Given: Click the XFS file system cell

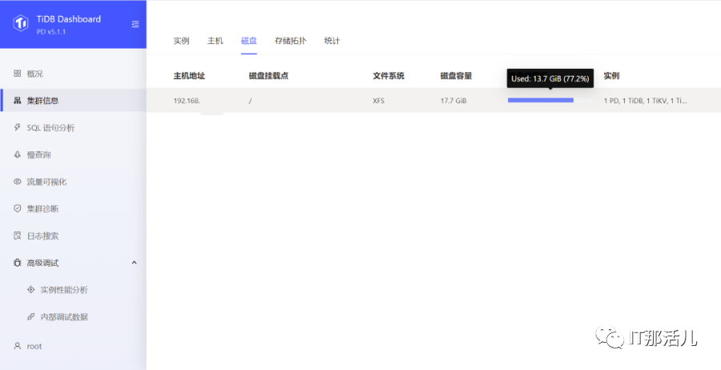Looking at the screenshot, I should 378,101.
